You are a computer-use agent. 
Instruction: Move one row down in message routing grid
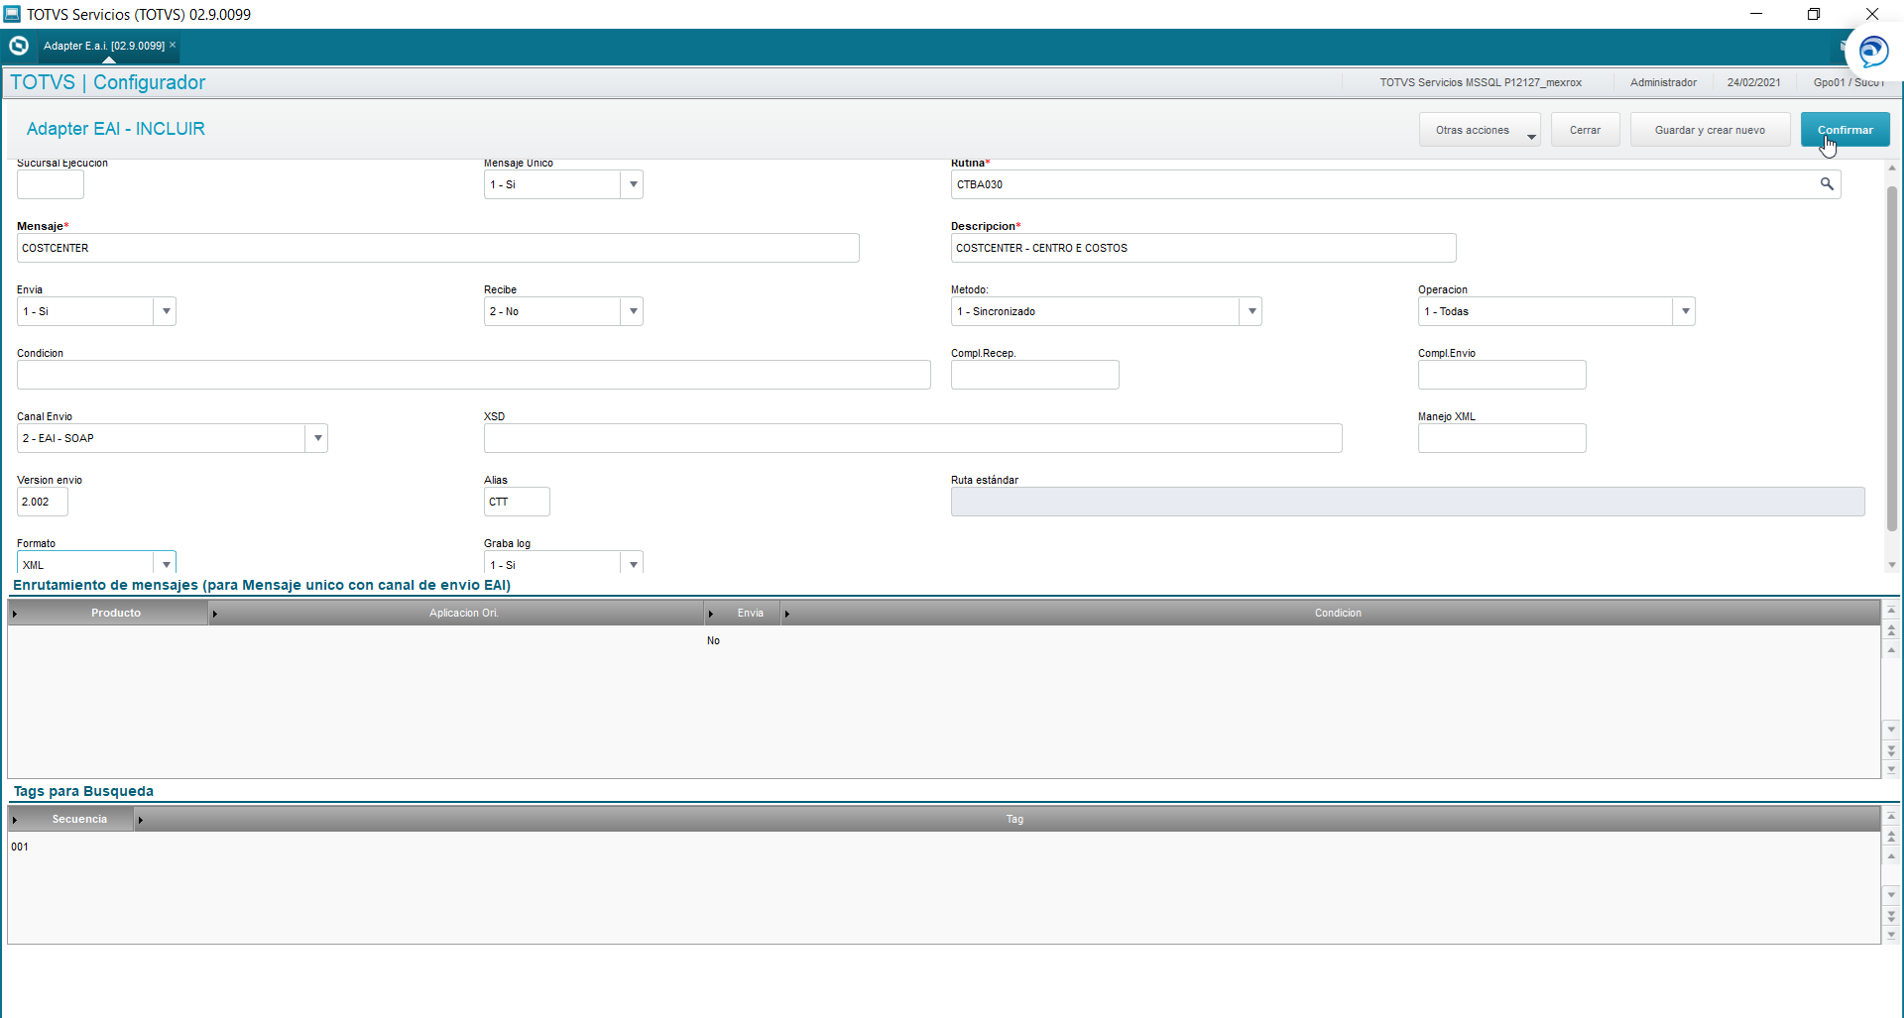coord(1891,730)
